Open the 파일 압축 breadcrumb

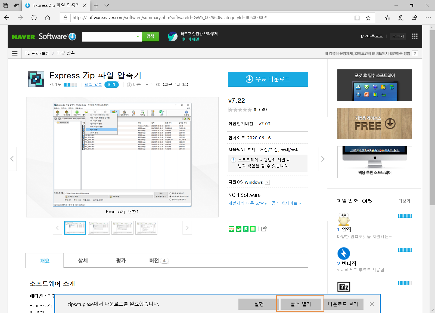click(x=66, y=53)
